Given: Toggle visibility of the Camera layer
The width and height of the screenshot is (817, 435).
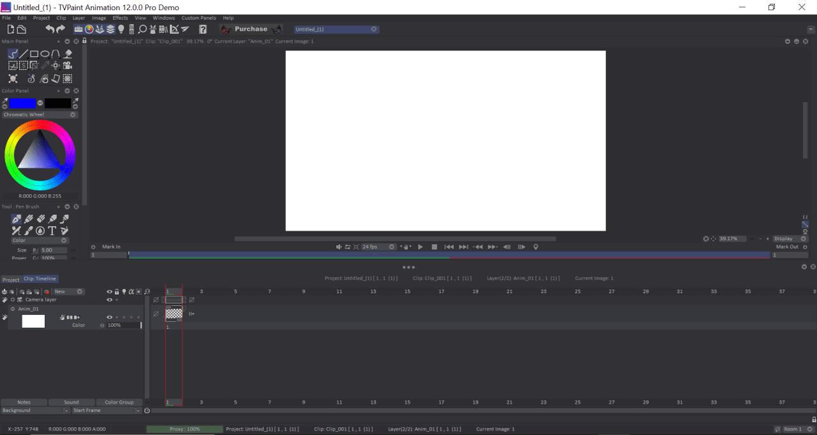Looking at the screenshot, I should point(109,299).
